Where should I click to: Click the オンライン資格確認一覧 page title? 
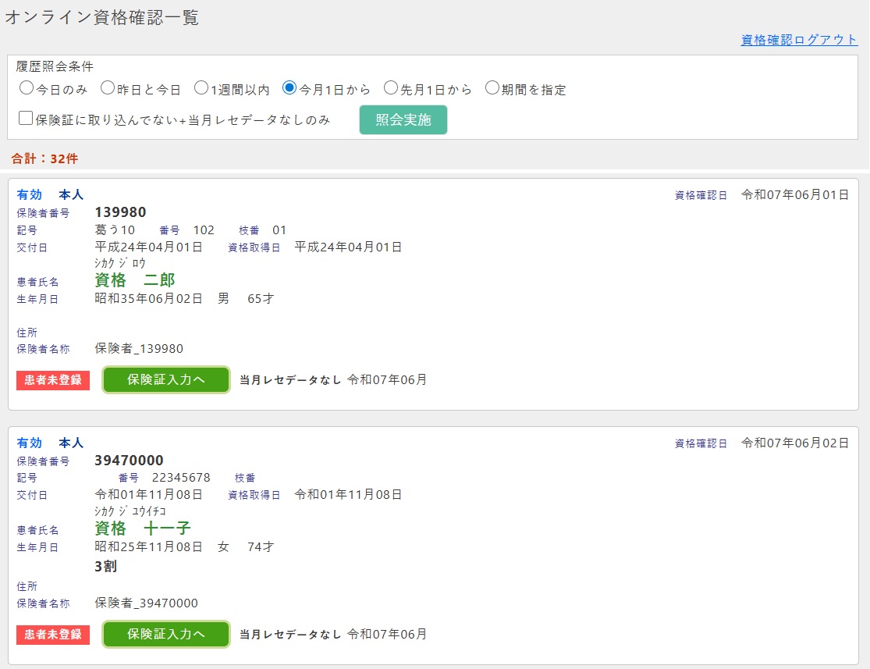point(102,18)
